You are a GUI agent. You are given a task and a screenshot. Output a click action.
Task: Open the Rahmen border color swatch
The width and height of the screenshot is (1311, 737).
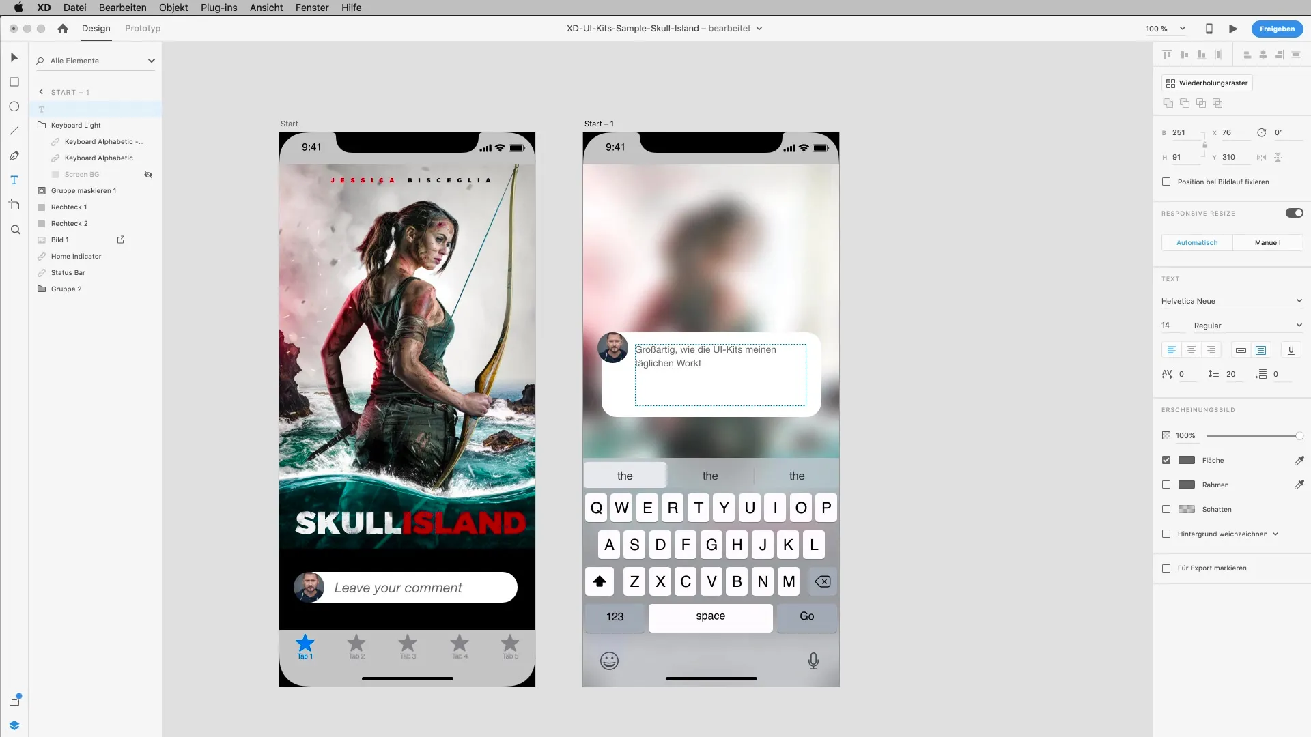coord(1187,485)
